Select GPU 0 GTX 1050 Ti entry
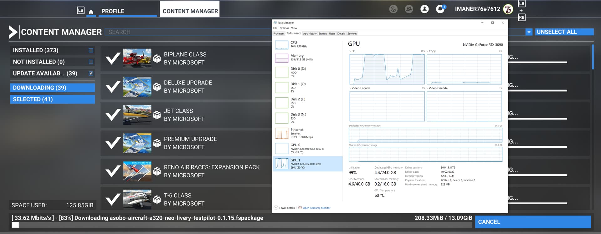The height and width of the screenshot is (234, 601). point(308,149)
